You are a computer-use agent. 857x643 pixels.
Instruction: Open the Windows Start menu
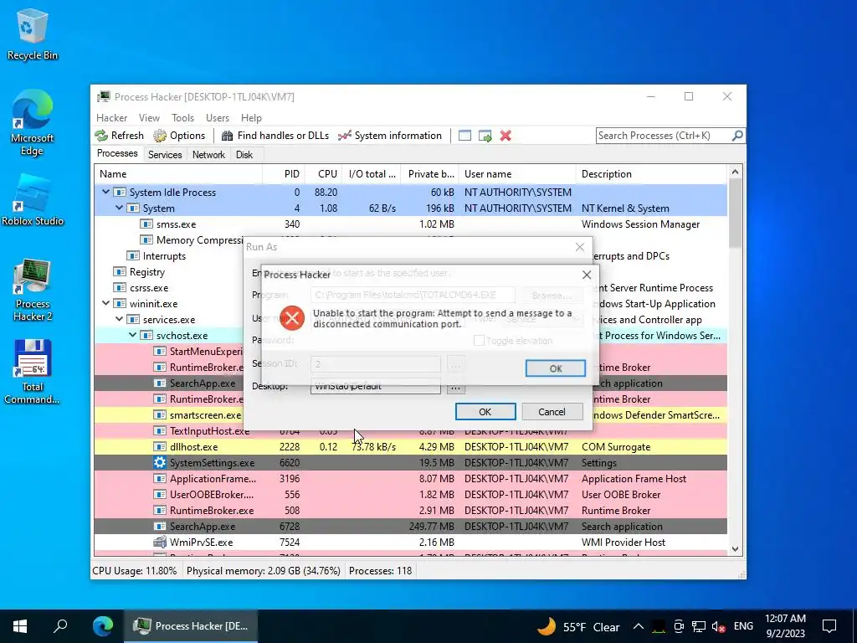pyautogui.click(x=20, y=626)
